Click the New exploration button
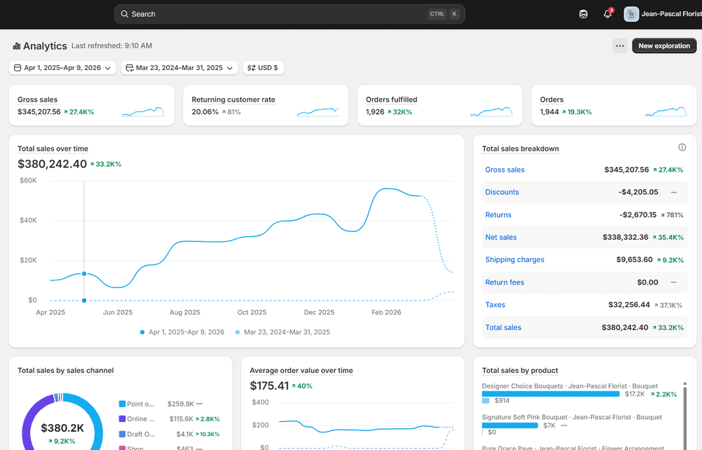The width and height of the screenshot is (702, 450). pos(664,46)
